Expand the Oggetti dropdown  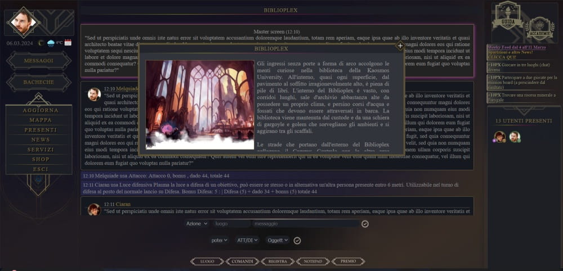pyautogui.click(x=277, y=240)
